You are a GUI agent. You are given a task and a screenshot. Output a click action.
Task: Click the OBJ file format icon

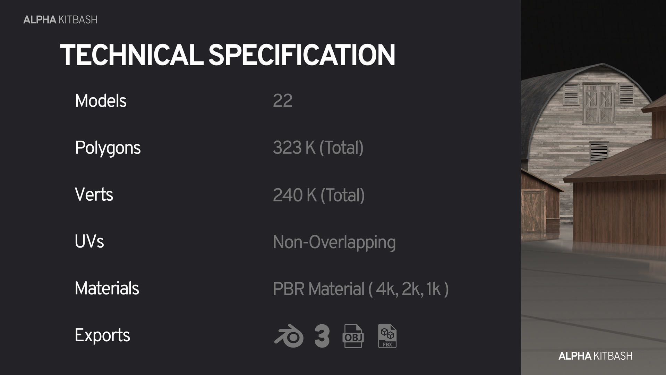(x=353, y=336)
